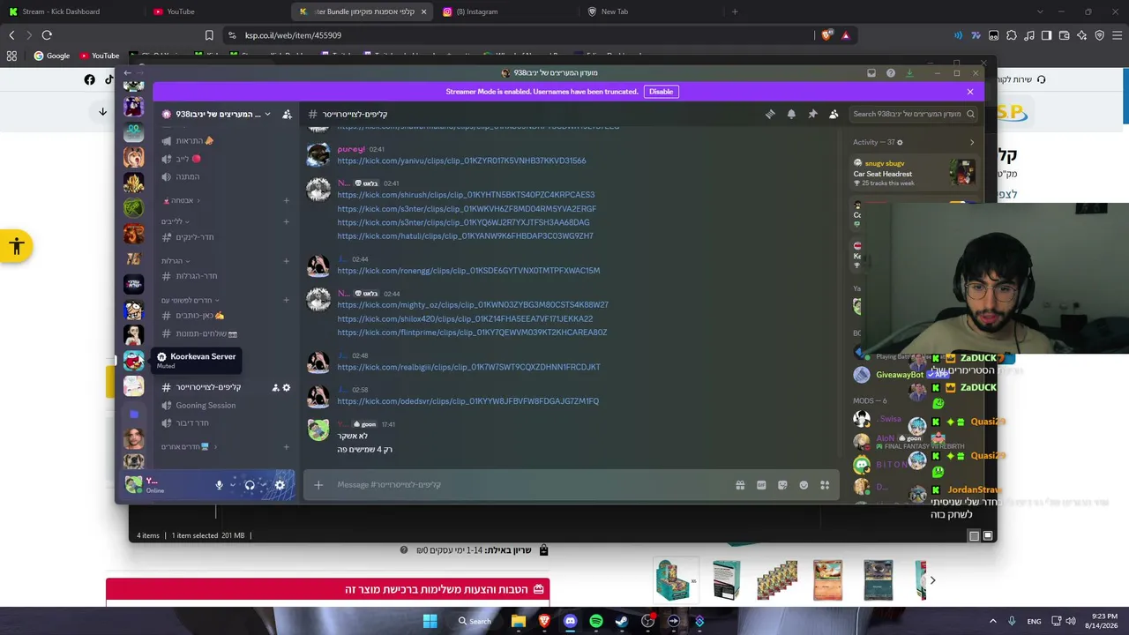The width and height of the screenshot is (1129, 635).
Task: Dismiss the Streamer Mode purple banner
Action: (x=970, y=92)
